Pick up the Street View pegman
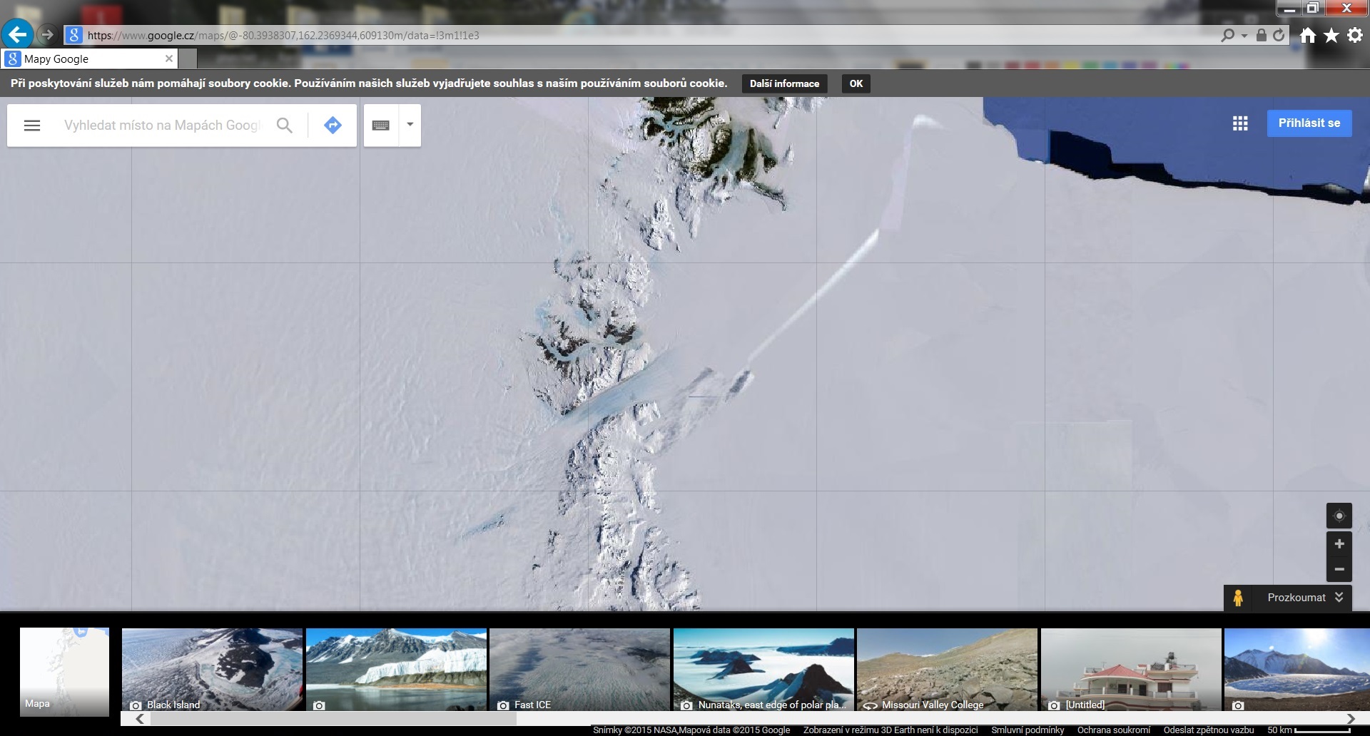Image resolution: width=1370 pixels, height=736 pixels. coord(1238,598)
